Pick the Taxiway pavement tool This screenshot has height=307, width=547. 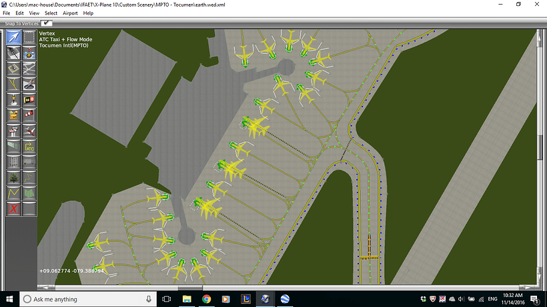(29, 69)
